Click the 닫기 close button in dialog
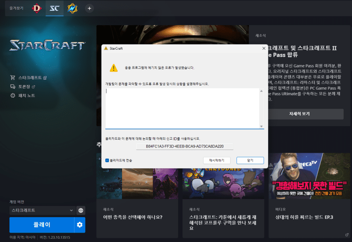 coord(250,160)
